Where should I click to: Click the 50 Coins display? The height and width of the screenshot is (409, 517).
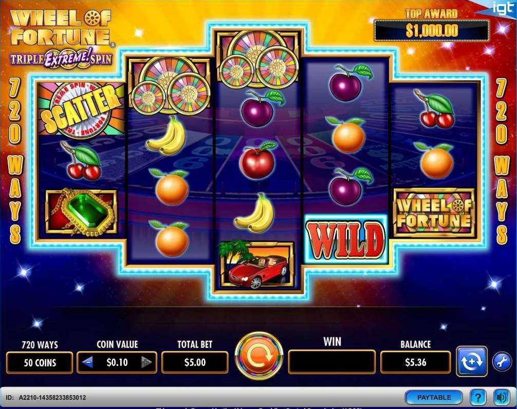40,363
